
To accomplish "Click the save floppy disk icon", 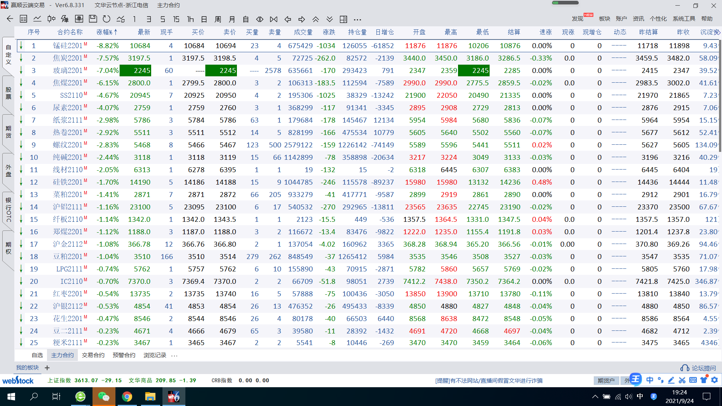I will (93, 19).
